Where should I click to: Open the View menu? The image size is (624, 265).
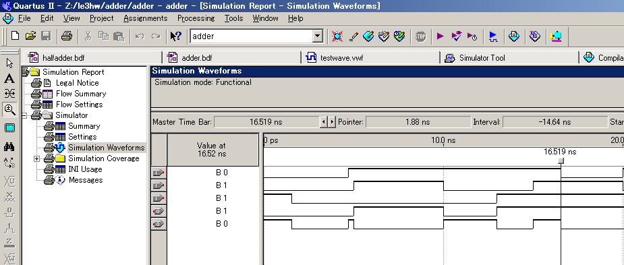click(x=72, y=18)
